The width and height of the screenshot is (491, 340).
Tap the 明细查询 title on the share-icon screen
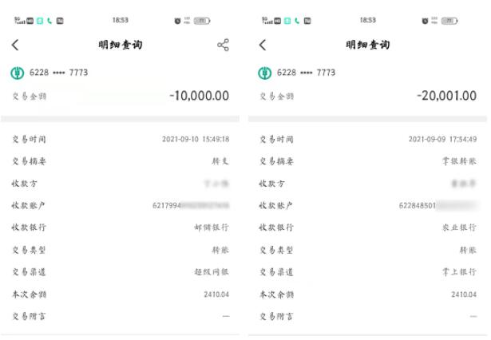(x=122, y=45)
